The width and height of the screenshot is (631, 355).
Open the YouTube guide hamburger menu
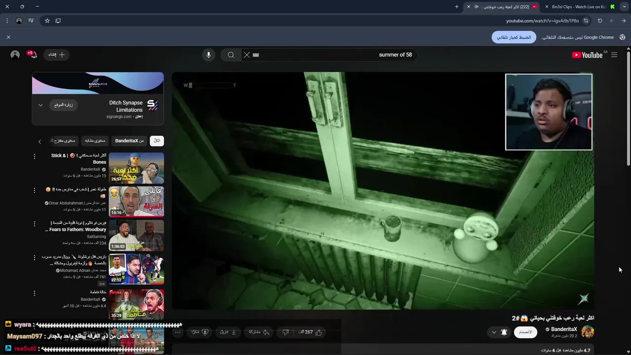[614, 55]
